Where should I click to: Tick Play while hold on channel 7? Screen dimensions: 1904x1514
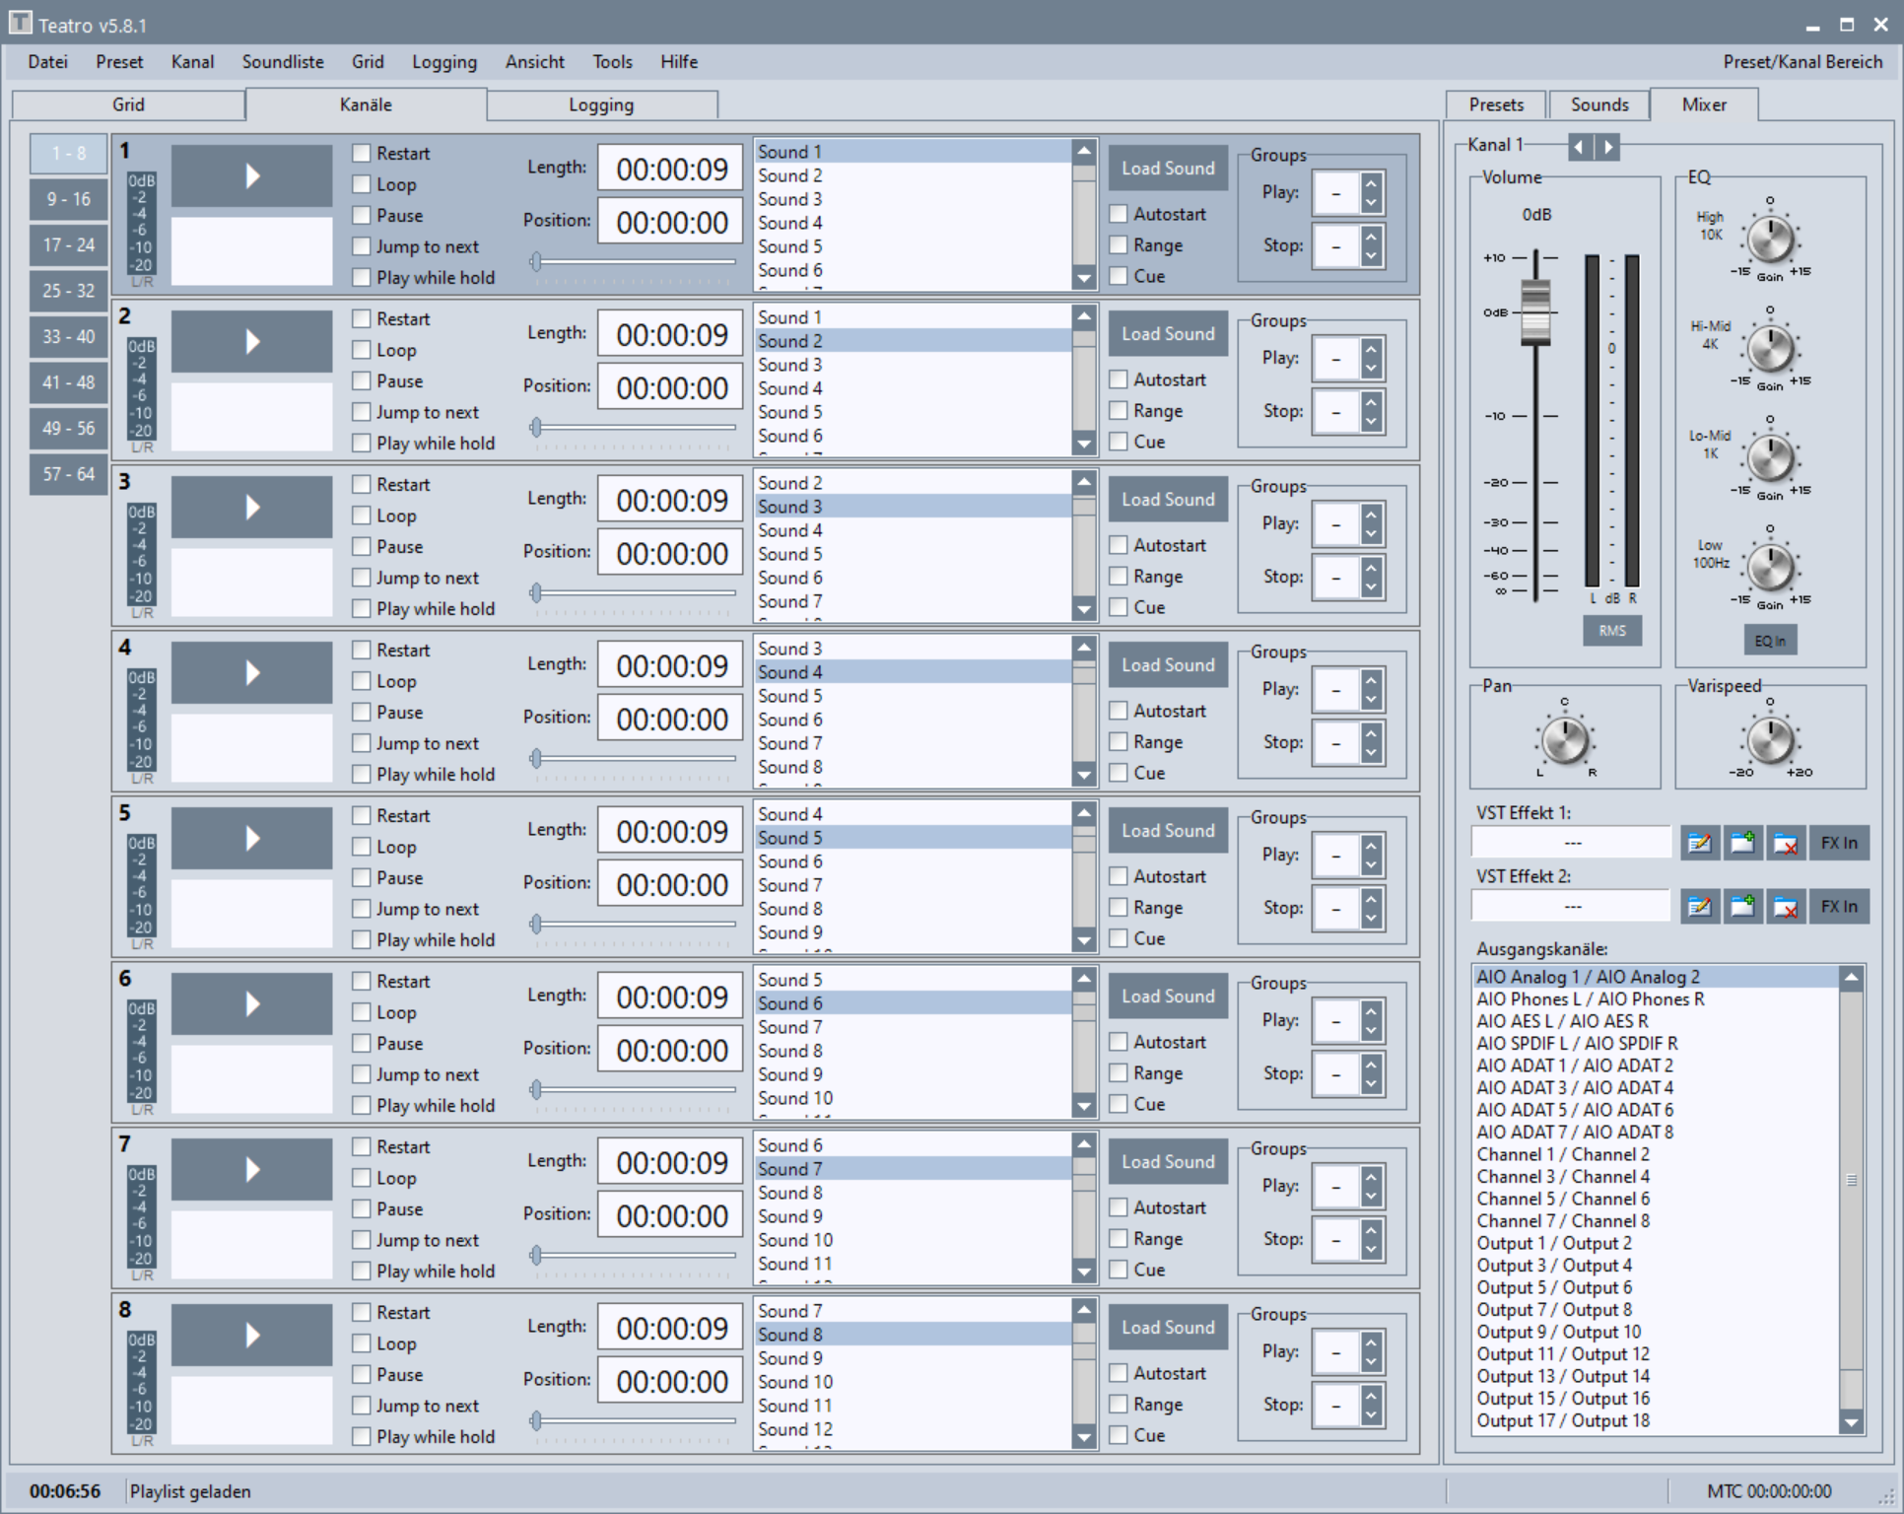[x=363, y=1271]
